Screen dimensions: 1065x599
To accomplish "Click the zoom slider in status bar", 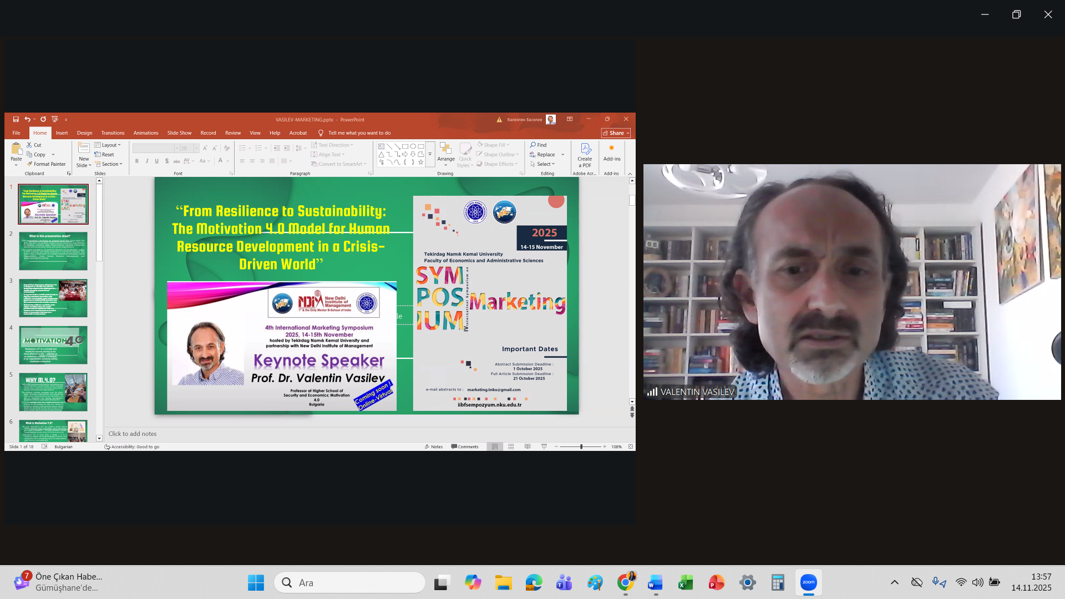I will pyautogui.click(x=581, y=446).
